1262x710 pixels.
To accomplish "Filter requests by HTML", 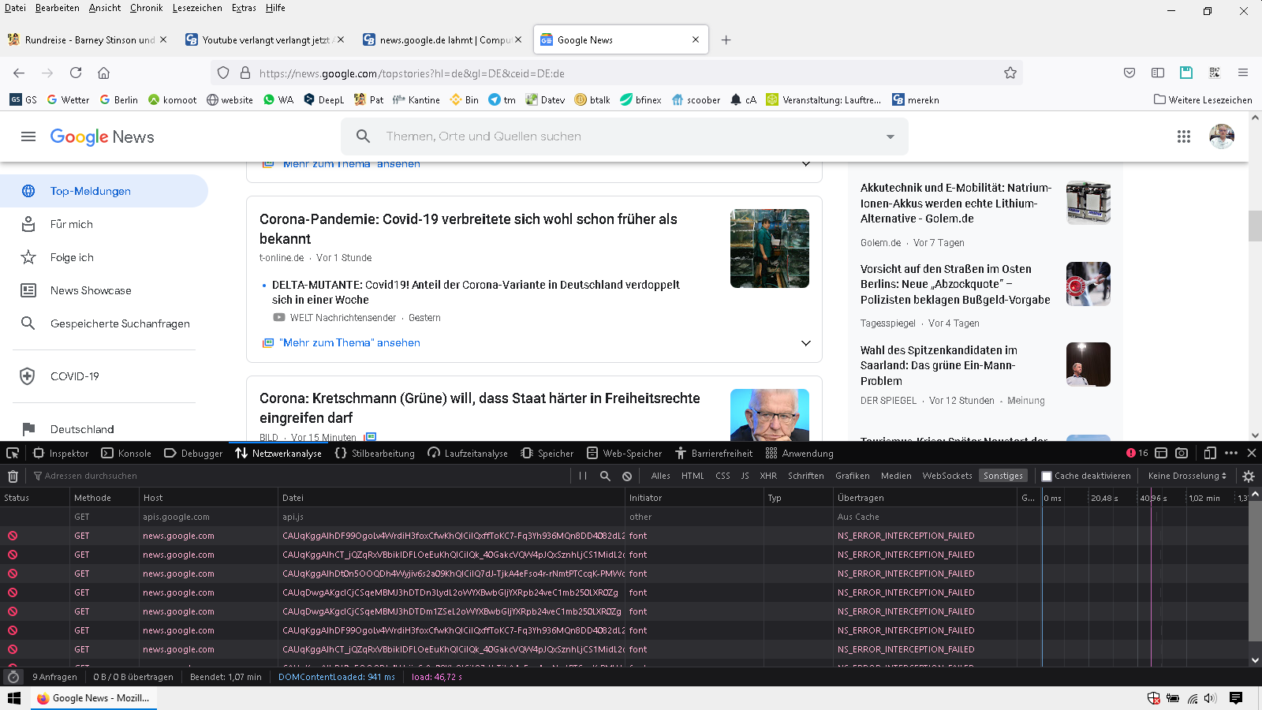I will 693,476.
